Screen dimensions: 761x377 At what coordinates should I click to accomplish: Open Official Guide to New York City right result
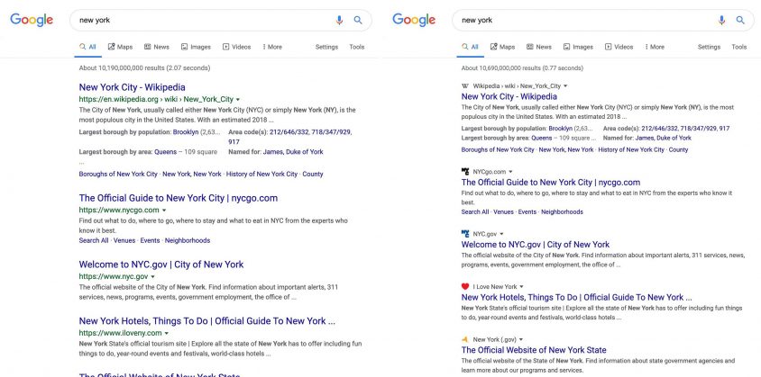coord(551,182)
